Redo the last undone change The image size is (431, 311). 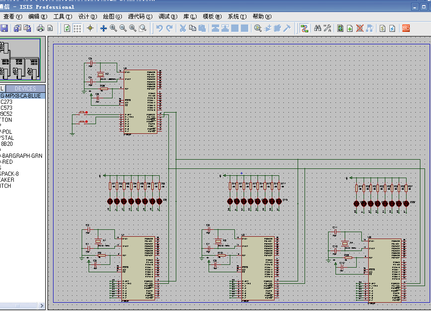[169, 28]
